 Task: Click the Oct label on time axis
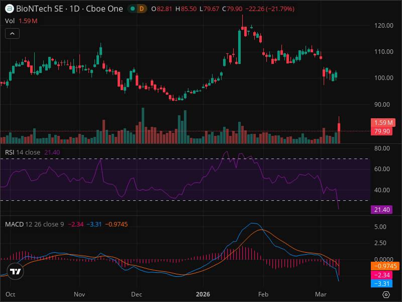click(10, 294)
